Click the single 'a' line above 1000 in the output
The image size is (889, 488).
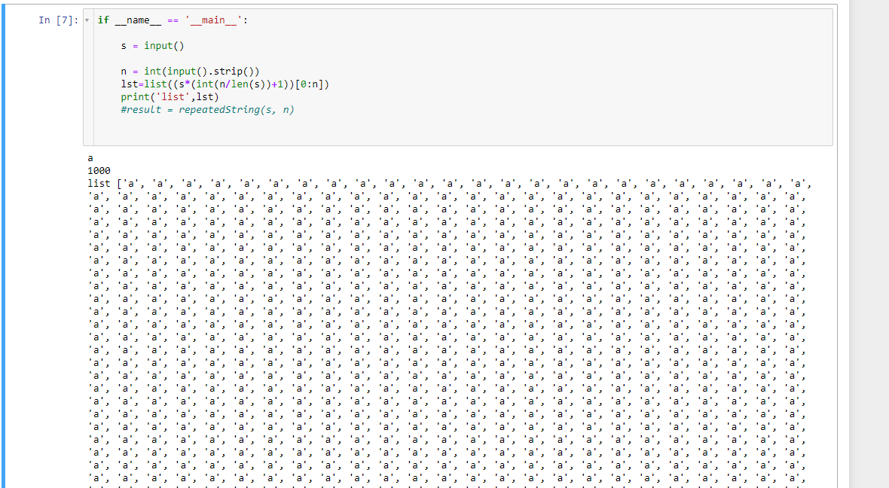pos(90,158)
